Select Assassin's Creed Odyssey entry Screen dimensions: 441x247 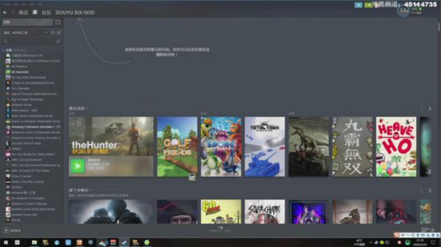point(29,204)
